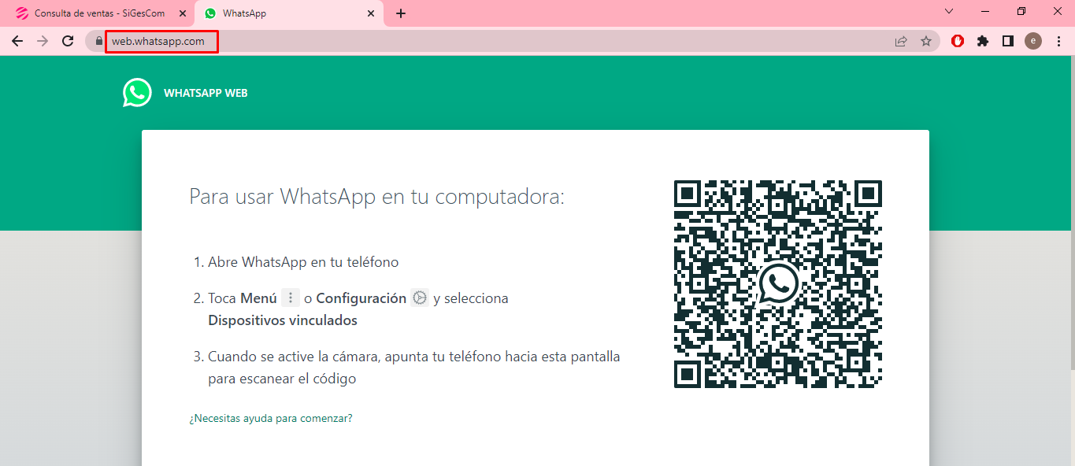Reload the WhatsApp Web page

click(x=68, y=41)
